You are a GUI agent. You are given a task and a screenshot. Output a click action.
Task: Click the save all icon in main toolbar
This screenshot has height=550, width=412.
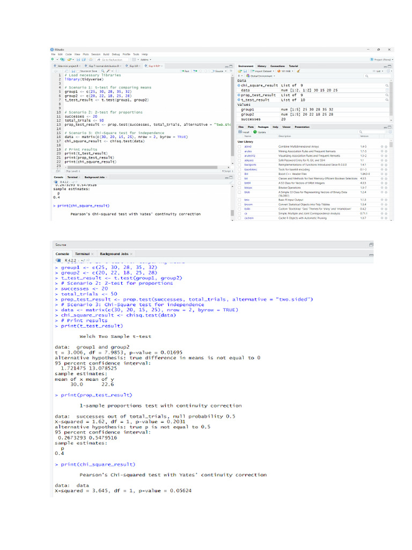[x=83, y=60]
